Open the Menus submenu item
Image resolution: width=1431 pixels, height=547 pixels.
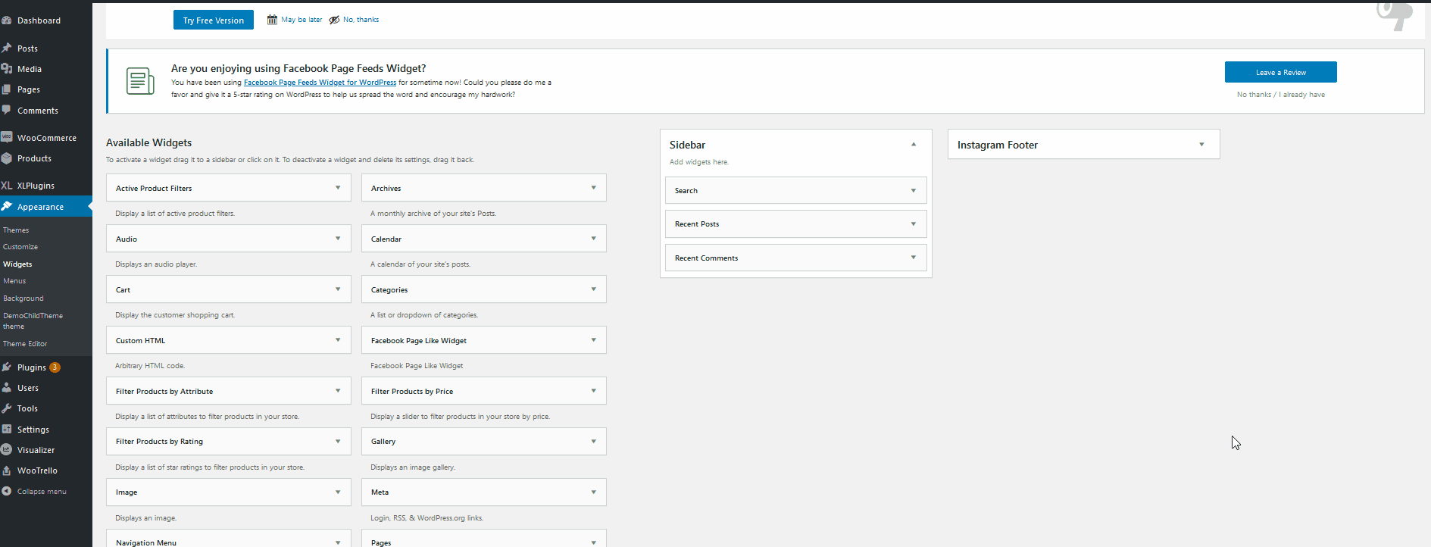(14, 281)
